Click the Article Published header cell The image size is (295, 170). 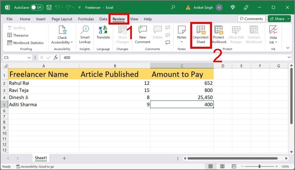(115, 74)
